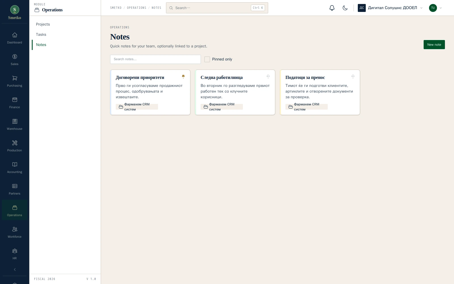Viewport: 454px width, 284px height.
Task: Open the Production module
Action: click(x=14, y=146)
